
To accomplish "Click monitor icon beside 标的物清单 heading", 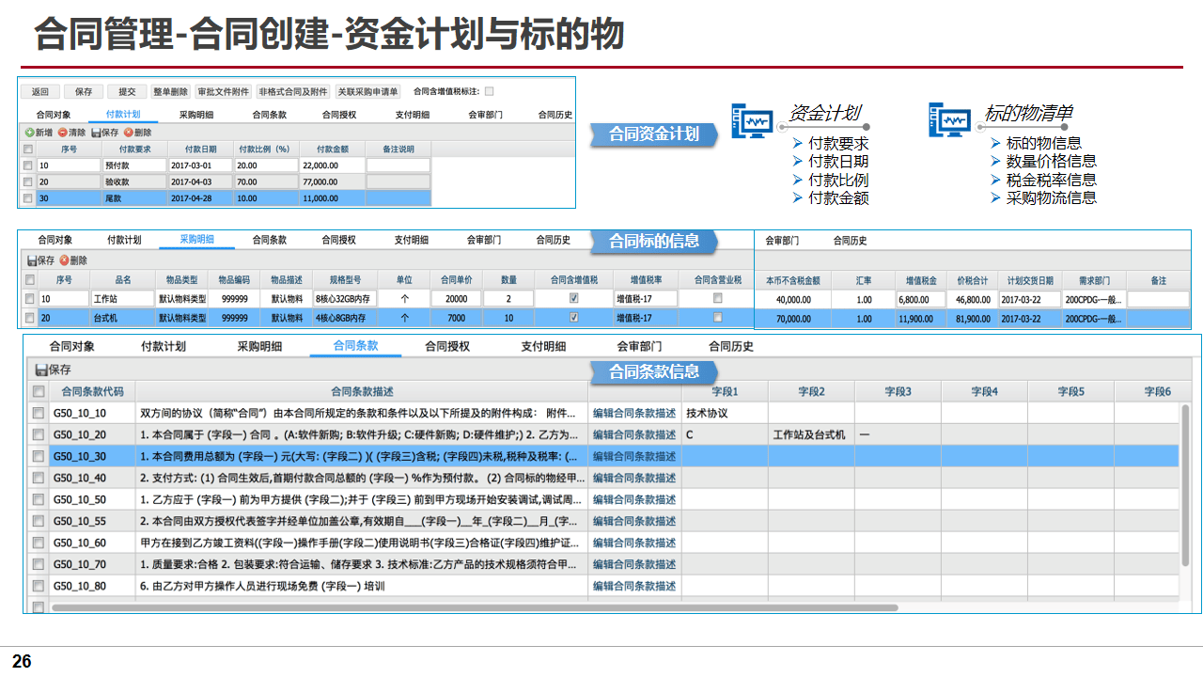I will click(x=949, y=120).
